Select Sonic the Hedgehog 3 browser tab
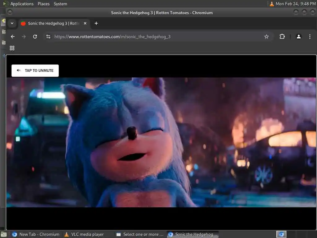This screenshot has height=238, width=317. tap(54, 24)
